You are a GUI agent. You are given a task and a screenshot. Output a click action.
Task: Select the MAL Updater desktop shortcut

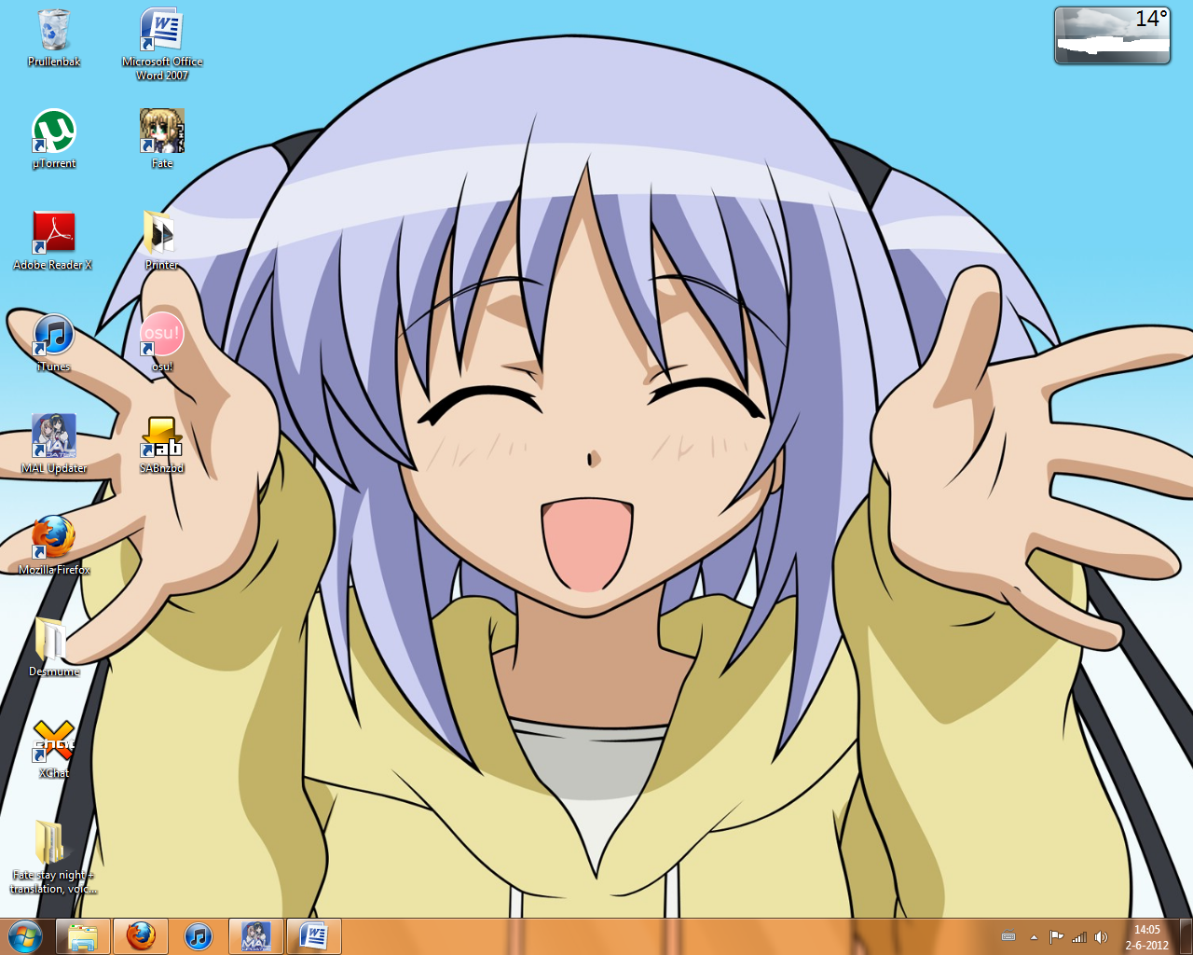point(54,444)
